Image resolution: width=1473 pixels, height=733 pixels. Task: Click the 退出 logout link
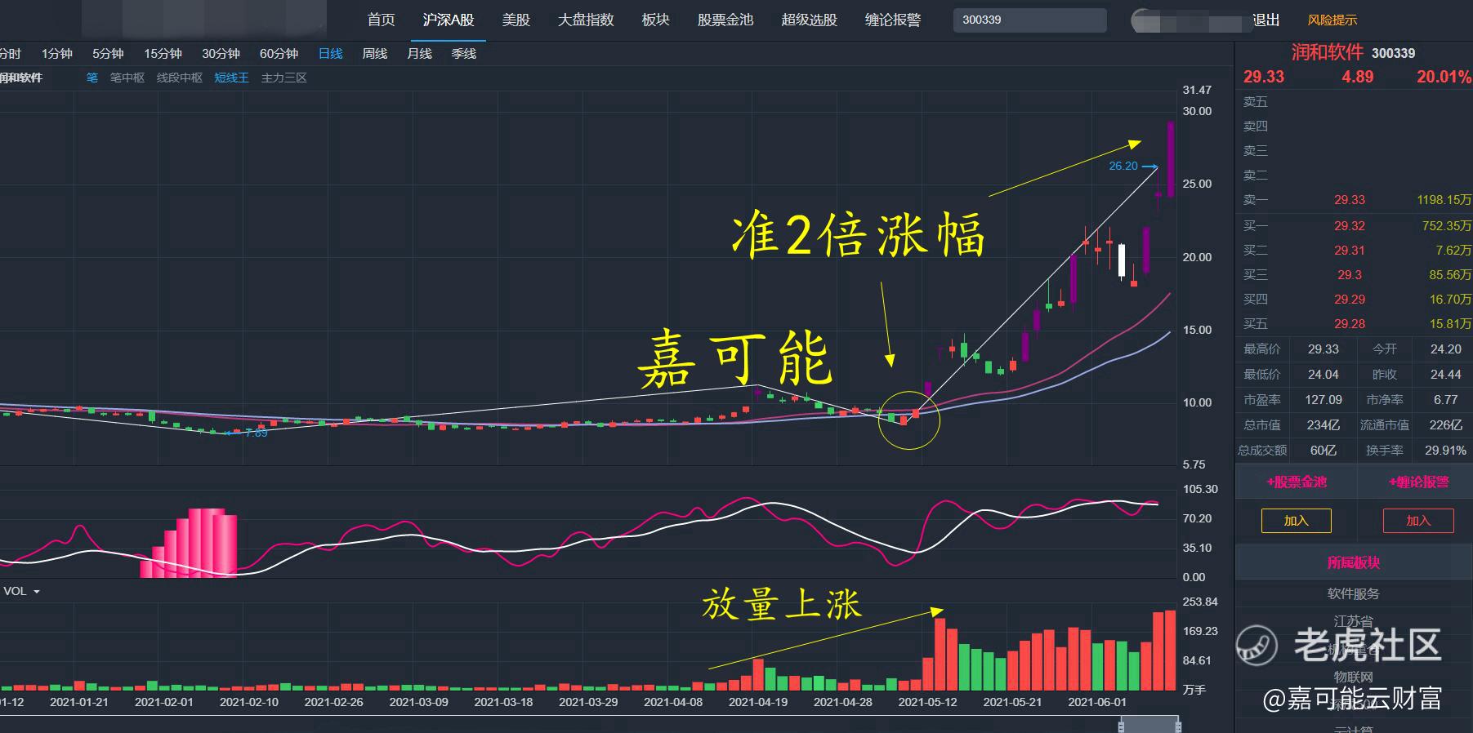click(x=1266, y=20)
